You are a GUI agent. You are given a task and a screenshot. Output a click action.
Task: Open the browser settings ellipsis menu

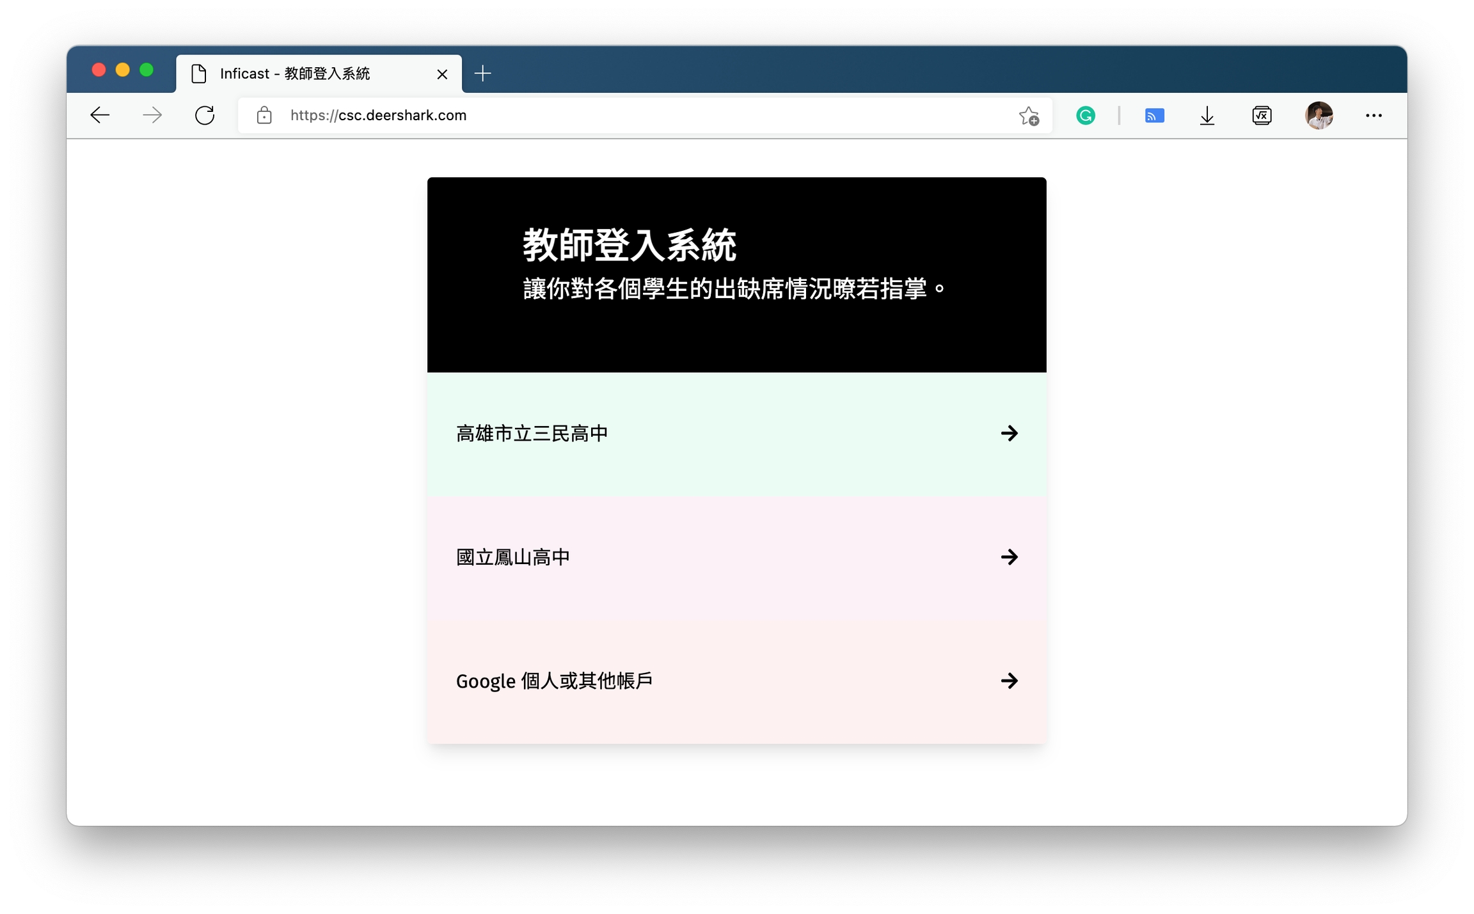click(1374, 116)
